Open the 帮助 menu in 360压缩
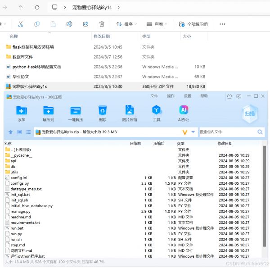Viewport: 270px width, 268px height. click(204, 96)
